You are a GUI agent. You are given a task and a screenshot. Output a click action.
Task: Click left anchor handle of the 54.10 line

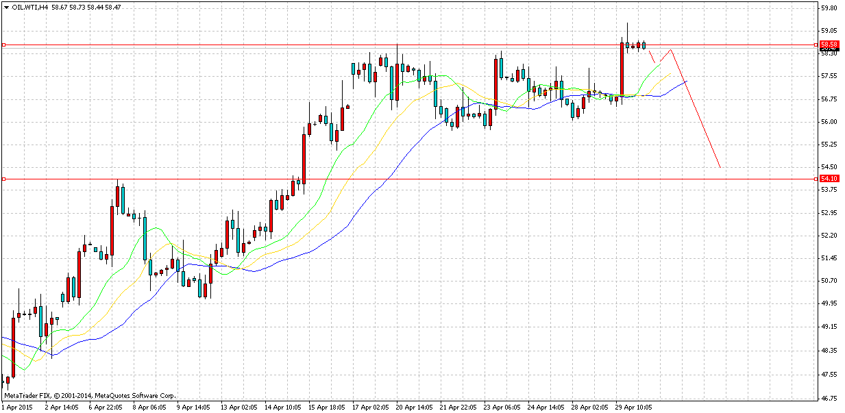3,179
